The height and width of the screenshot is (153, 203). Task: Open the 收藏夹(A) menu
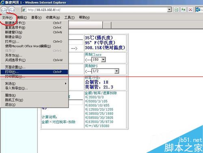[53, 17]
